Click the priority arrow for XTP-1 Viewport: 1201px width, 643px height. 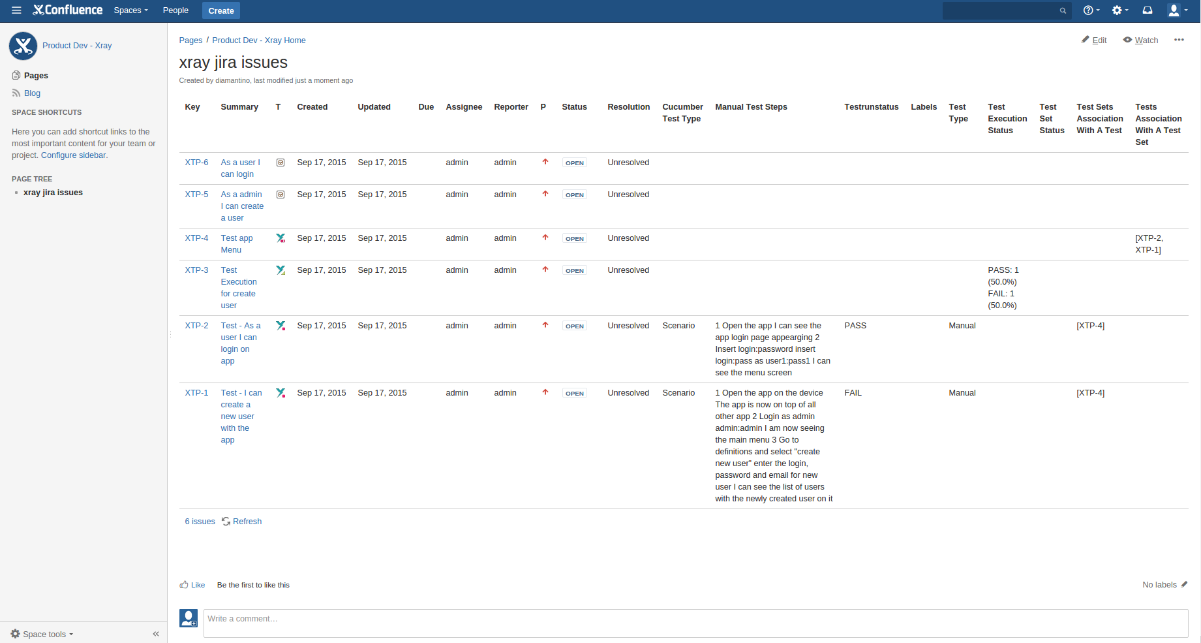[545, 392]
